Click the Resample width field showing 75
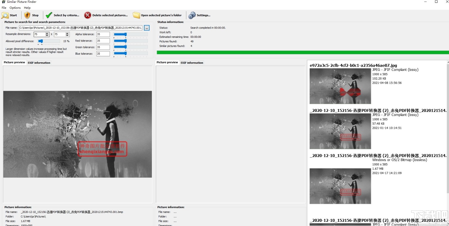Viewport: 449px width, 226px height. (39, 34)
